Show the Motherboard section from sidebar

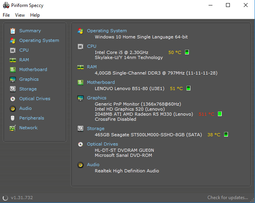(33, 69)
